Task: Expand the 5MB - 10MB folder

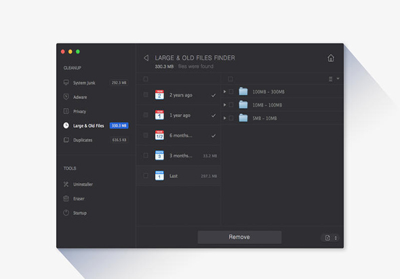Action: (x=224, y=118)
